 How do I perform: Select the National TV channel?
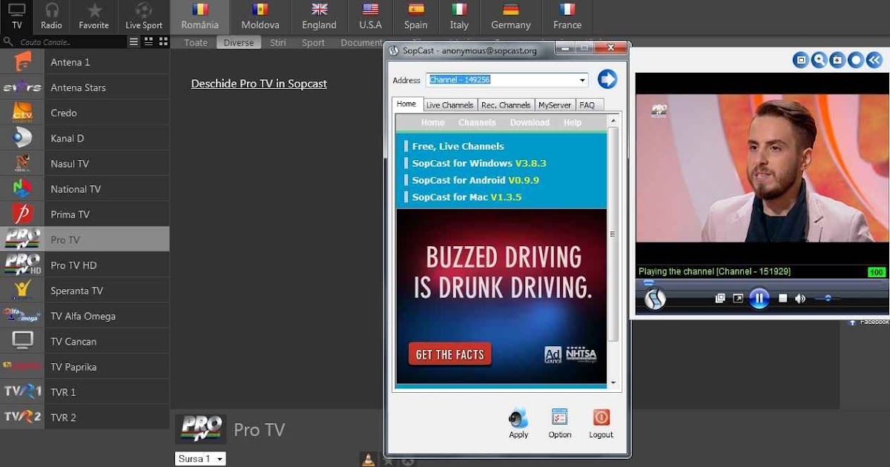(x=85, y=189)
